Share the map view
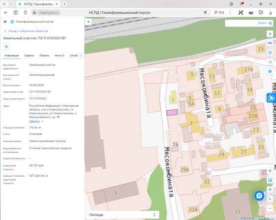276x220 pixels. (270, 62)
